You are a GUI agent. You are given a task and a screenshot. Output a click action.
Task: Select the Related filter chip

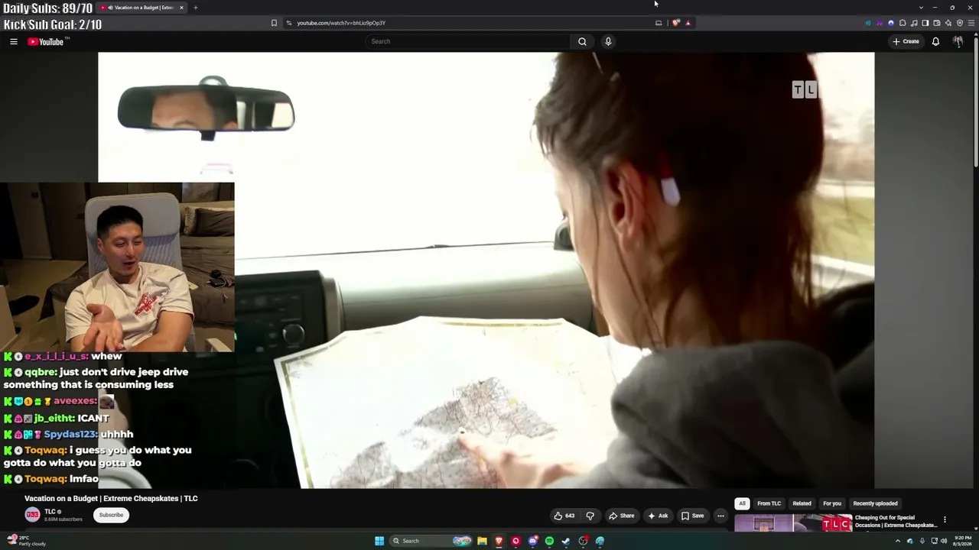tap(802, 503)
